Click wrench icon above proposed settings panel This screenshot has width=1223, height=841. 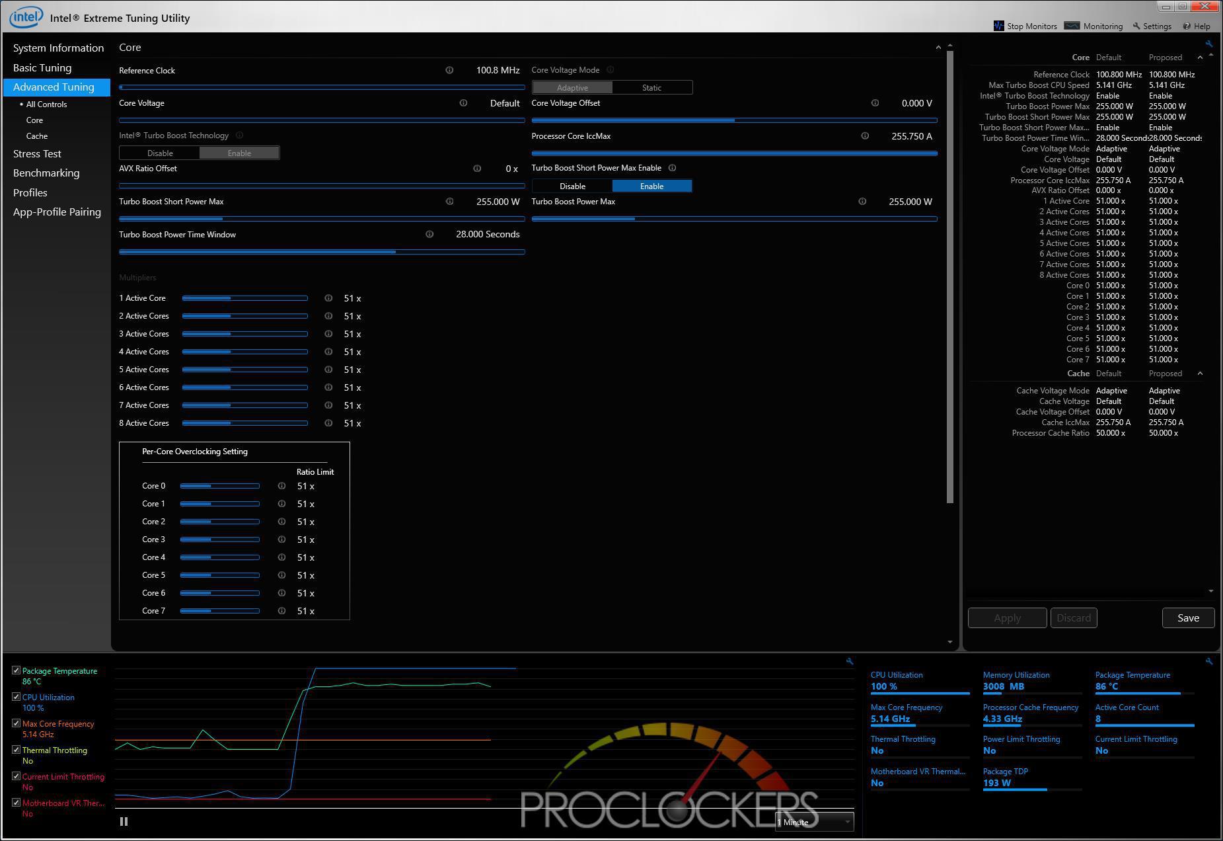pyautogui.click(x=1208, y=44)
